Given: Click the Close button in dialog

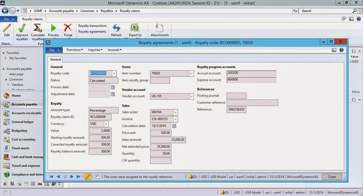Looking at the screenshot, I should click(332, 177).
